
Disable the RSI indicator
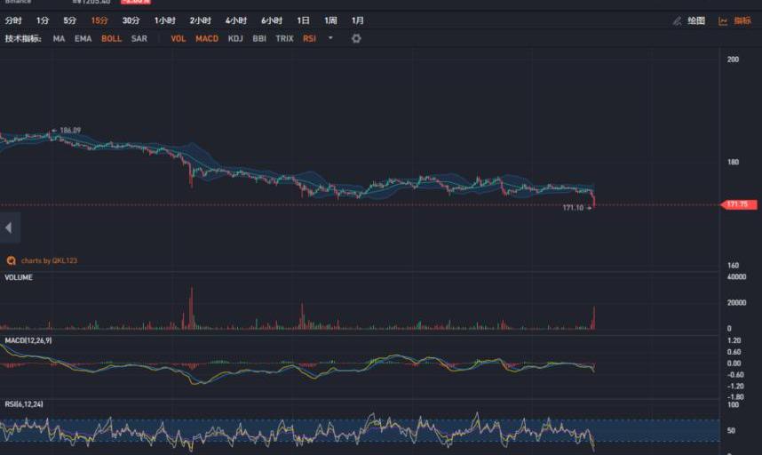(x=310, y=38)
